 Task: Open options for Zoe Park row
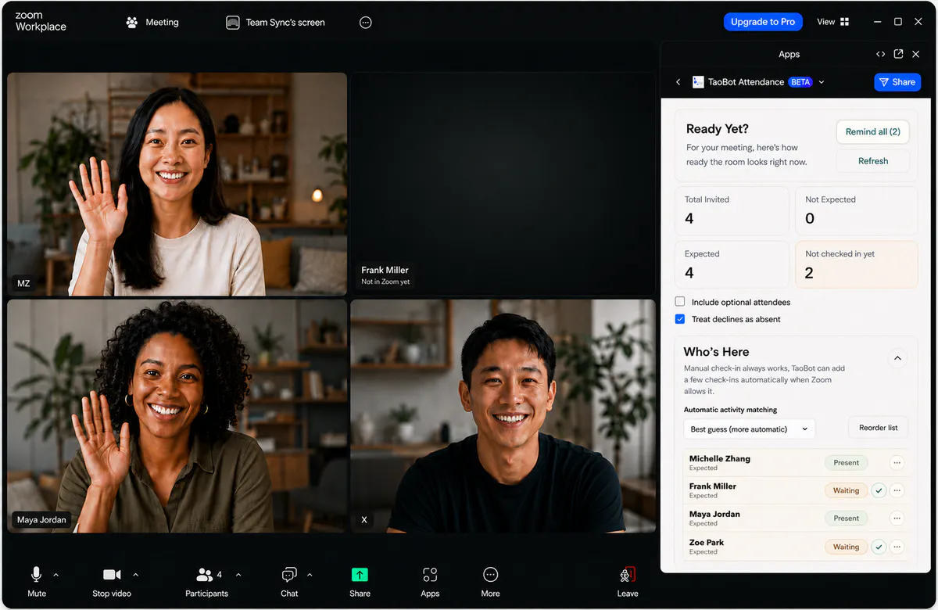[897, 547]
